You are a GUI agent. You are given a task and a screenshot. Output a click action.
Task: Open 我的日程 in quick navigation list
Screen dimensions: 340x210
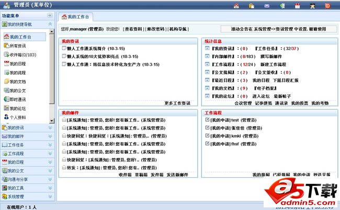click(15, 64)
